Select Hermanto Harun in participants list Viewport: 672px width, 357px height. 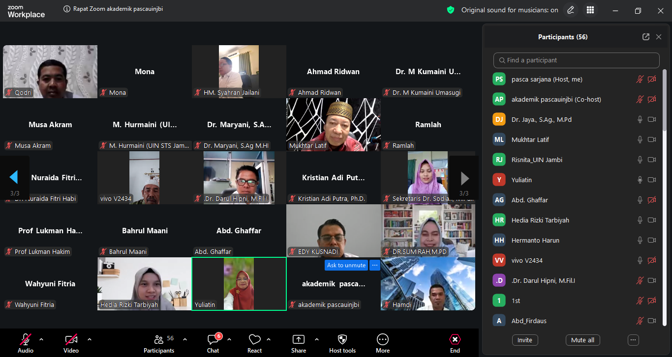click(x=535, y=240)
